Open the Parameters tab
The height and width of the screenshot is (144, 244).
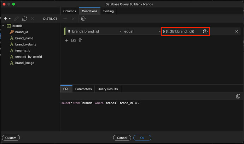(x=83, y=89)
